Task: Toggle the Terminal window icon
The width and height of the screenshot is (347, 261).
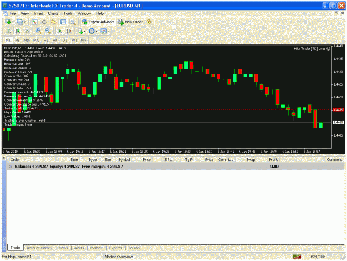Action: point(63,22)
